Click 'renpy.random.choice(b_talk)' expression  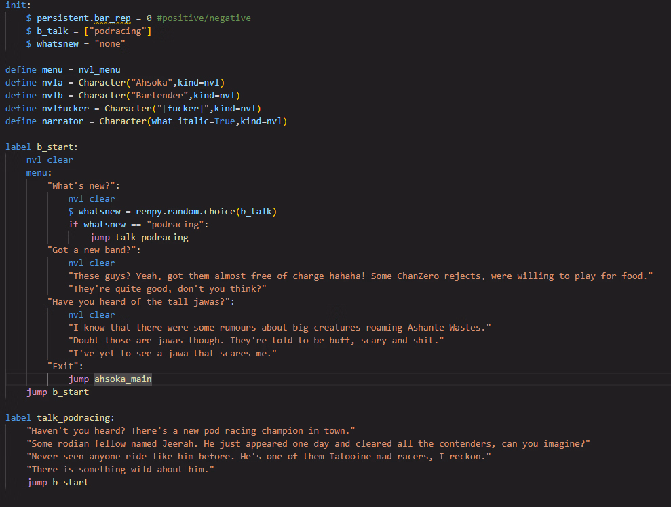[x=206, y=211]
